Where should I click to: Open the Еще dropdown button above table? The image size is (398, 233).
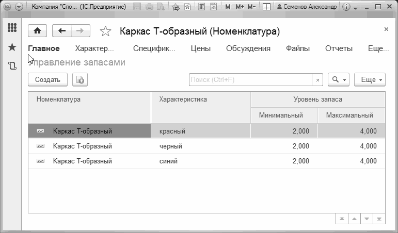[370, 79]
